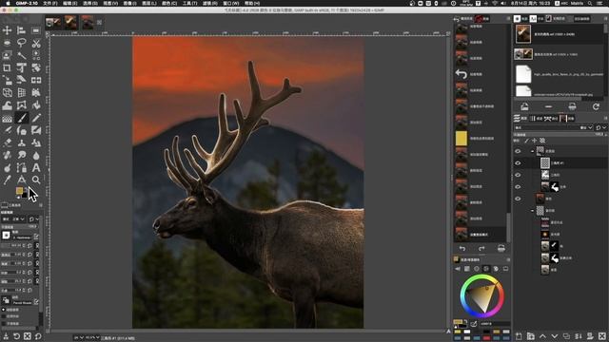Select the Scissors Select tool
This screenshot has width=609, height=342.
click(x=36, y=43)
